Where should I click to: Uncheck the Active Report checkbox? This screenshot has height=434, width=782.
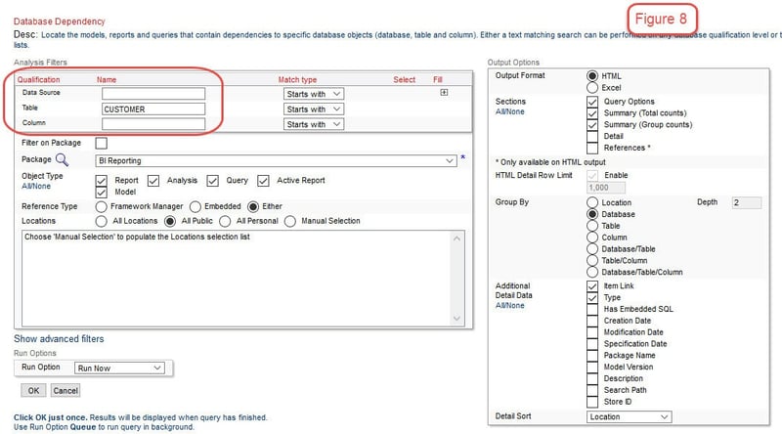[x=263, y=181]
